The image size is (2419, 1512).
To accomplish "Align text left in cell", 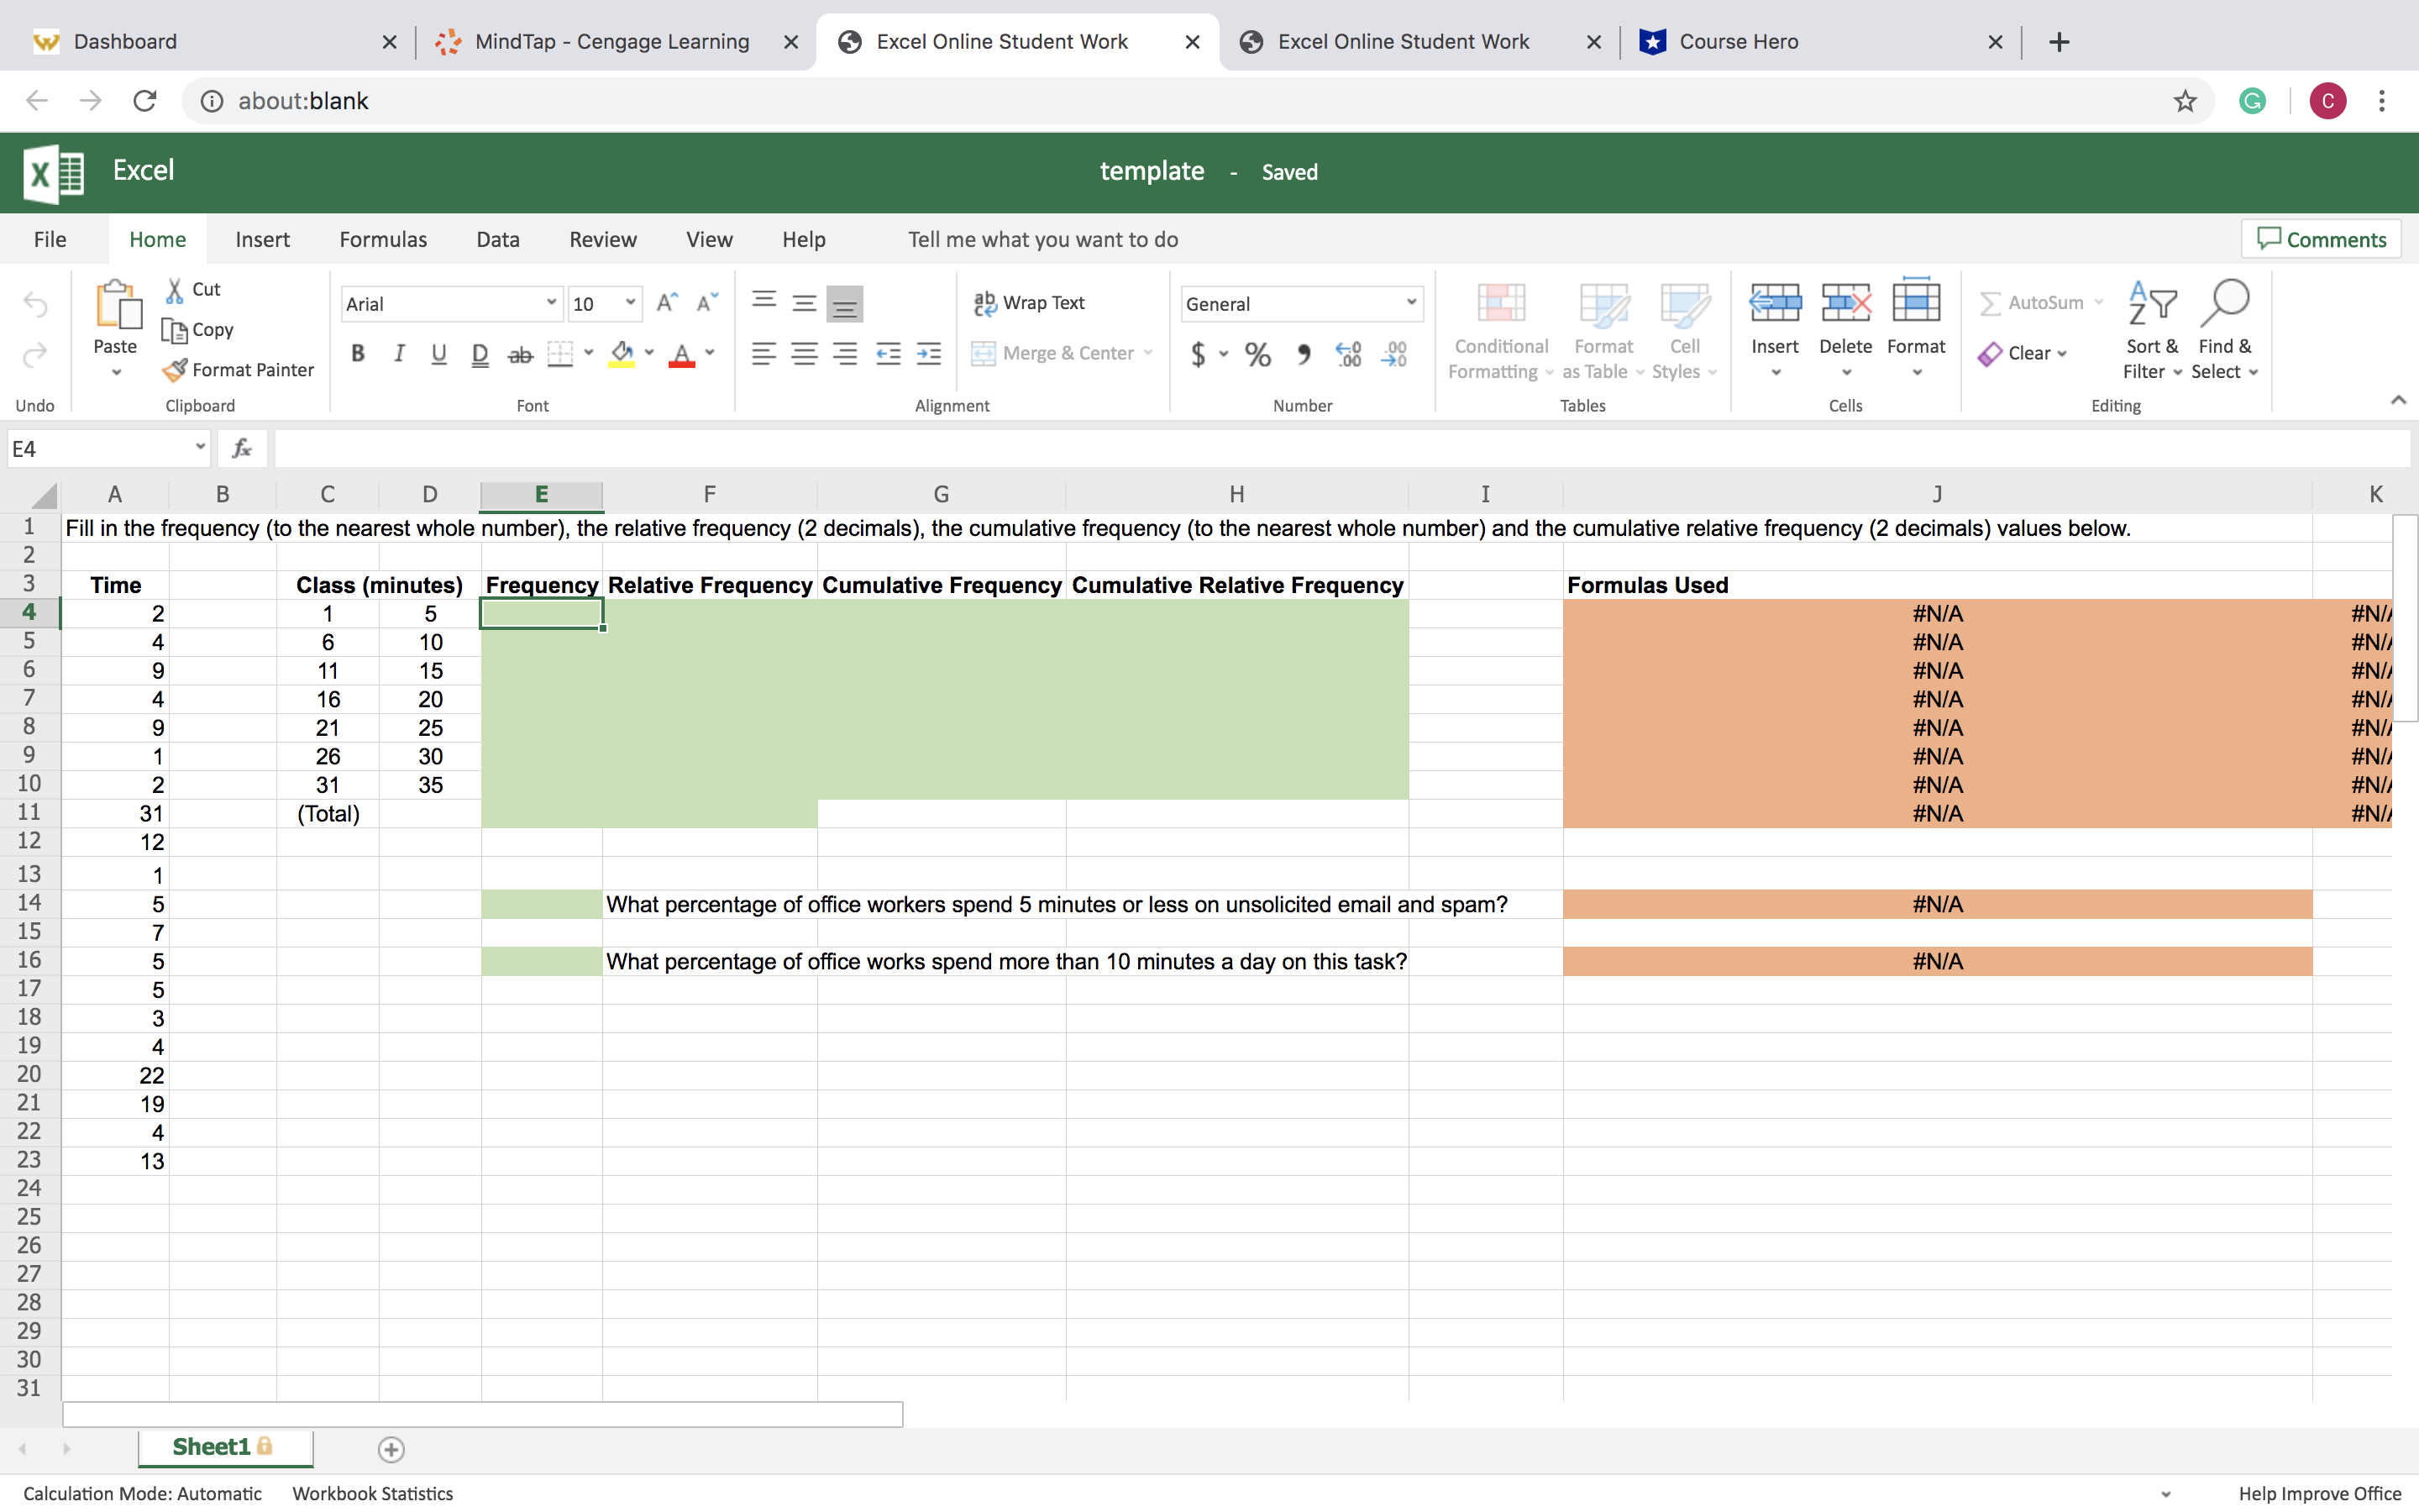I will (x=764, y=354).
